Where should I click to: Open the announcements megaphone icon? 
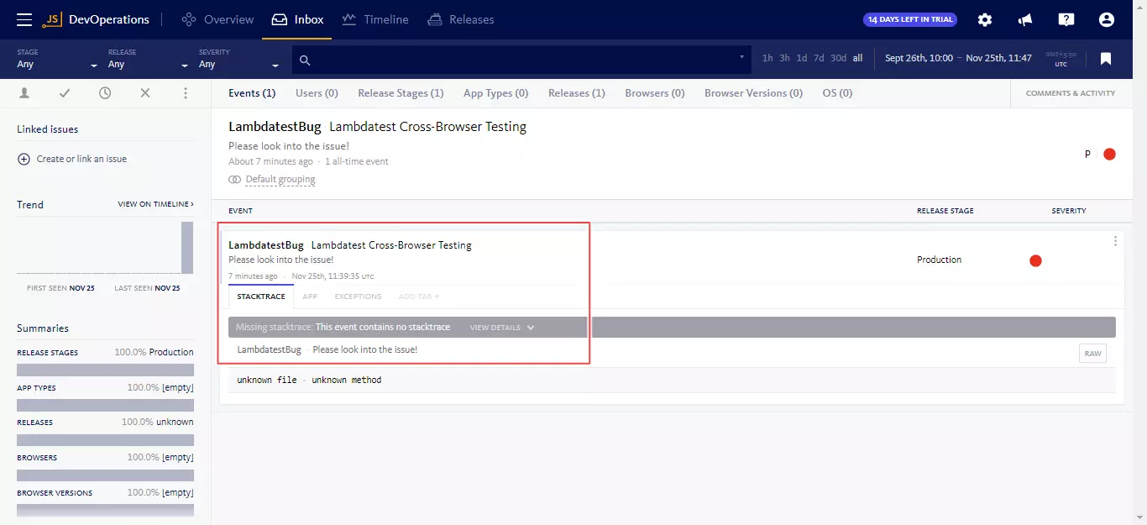1025,19
